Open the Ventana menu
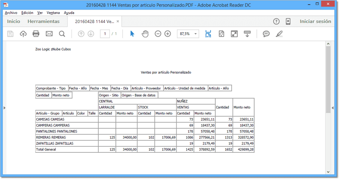Viewport: 339px width, 179px height. (53, 13)
